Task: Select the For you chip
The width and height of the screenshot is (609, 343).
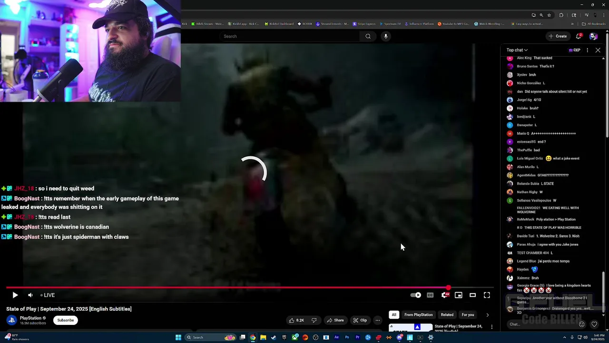Action: point(468,314)
